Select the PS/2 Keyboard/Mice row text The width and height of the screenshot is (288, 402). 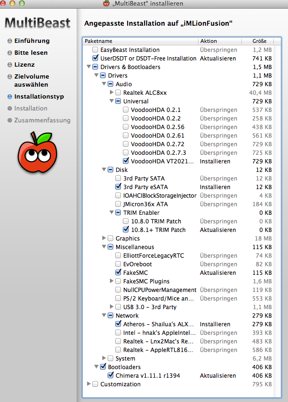(159, 299)
